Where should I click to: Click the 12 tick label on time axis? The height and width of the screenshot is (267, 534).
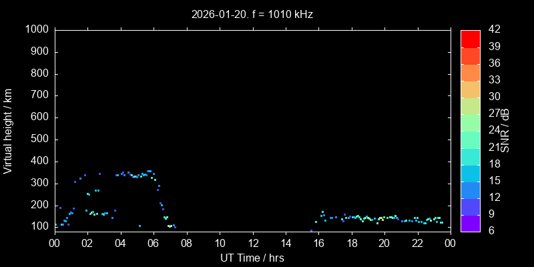pos(252,244)
